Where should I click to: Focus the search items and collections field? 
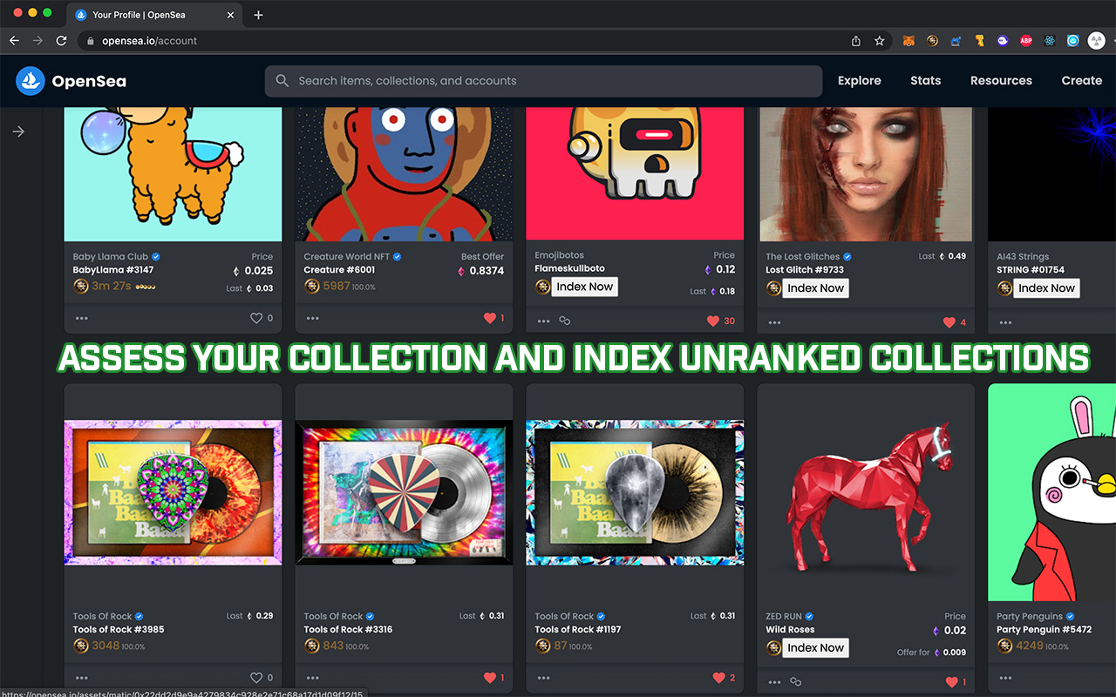tap(543, 81)
